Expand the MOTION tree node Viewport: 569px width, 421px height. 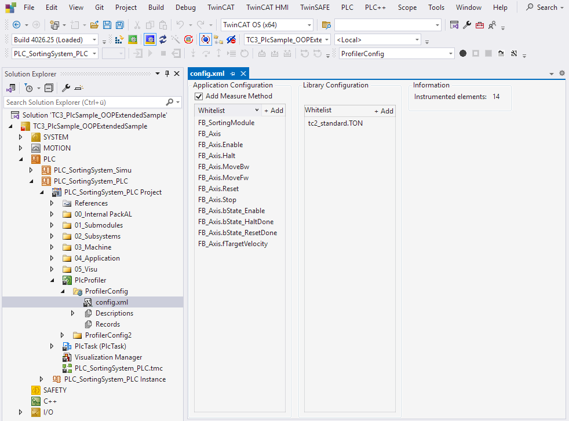click(x=21, y=148)
